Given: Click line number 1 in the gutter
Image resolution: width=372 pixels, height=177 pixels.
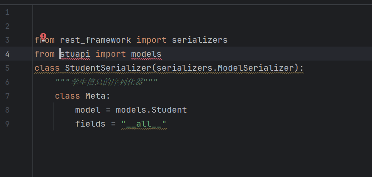Looking at the screenshot, I should click(7, 12).
